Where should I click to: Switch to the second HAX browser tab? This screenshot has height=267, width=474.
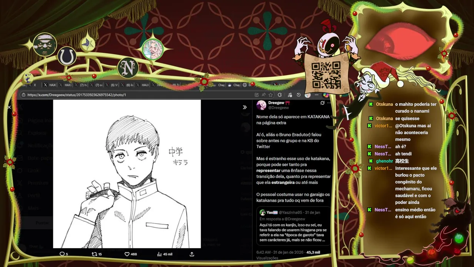pos(65,85)
